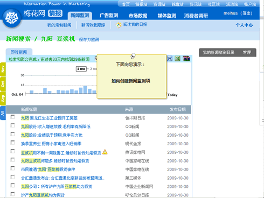Click the 梅花网 情报 site title
The image size is (264, 198).
point(43,13)
